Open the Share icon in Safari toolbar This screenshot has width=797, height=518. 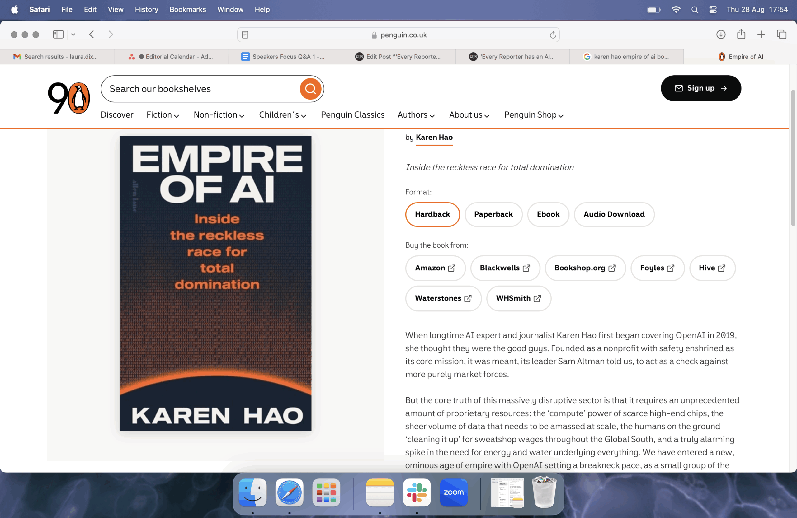[741, 34]
